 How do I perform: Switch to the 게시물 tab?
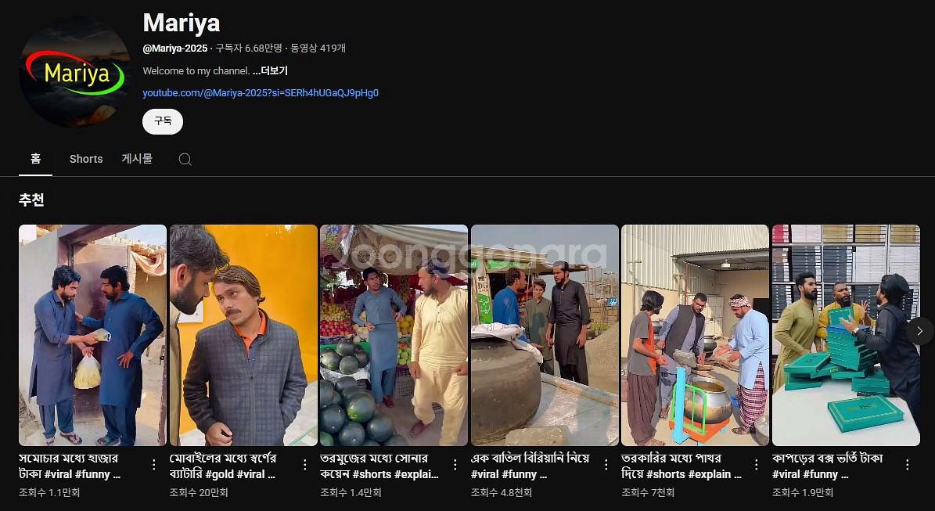(137, 159)
